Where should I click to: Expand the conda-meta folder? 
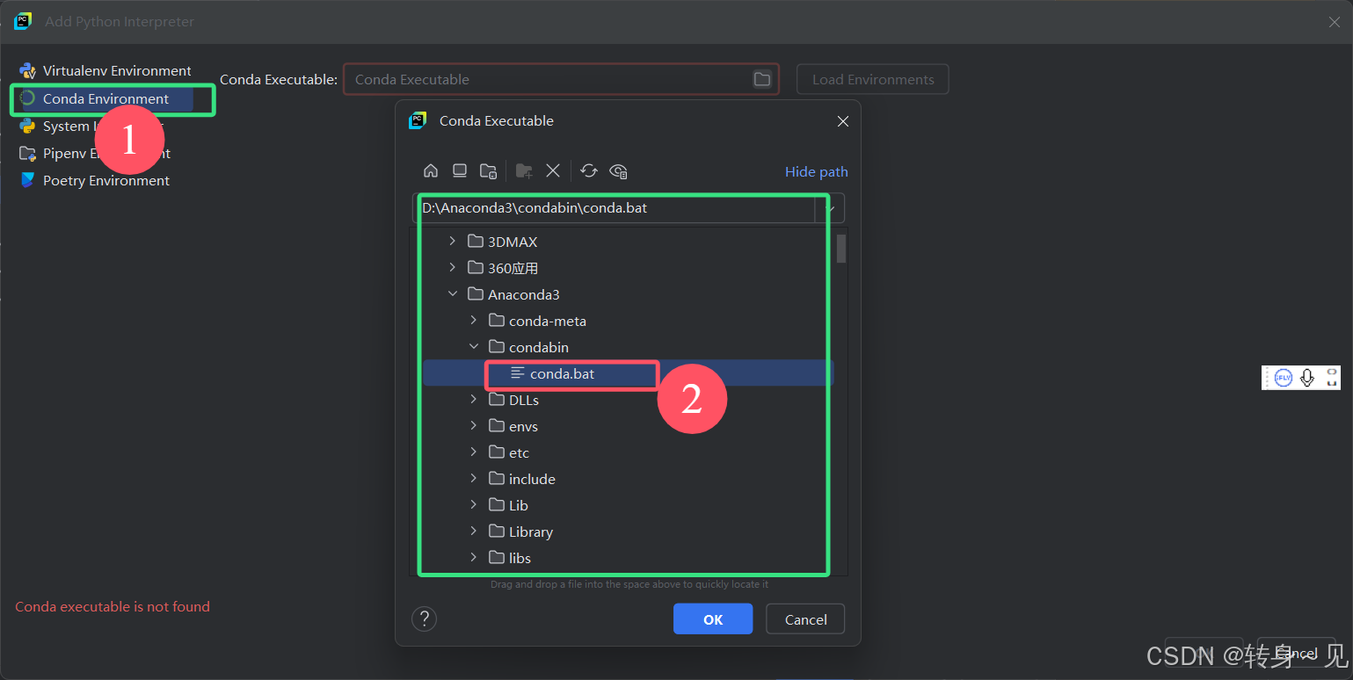(x=474, y=320)
